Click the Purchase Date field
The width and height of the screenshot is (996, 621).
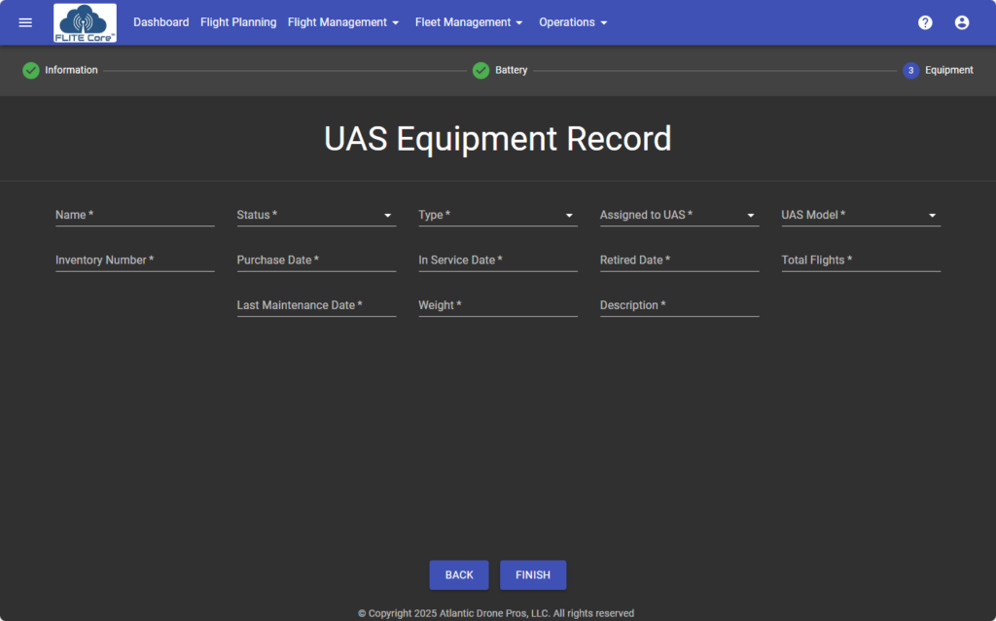316,260
